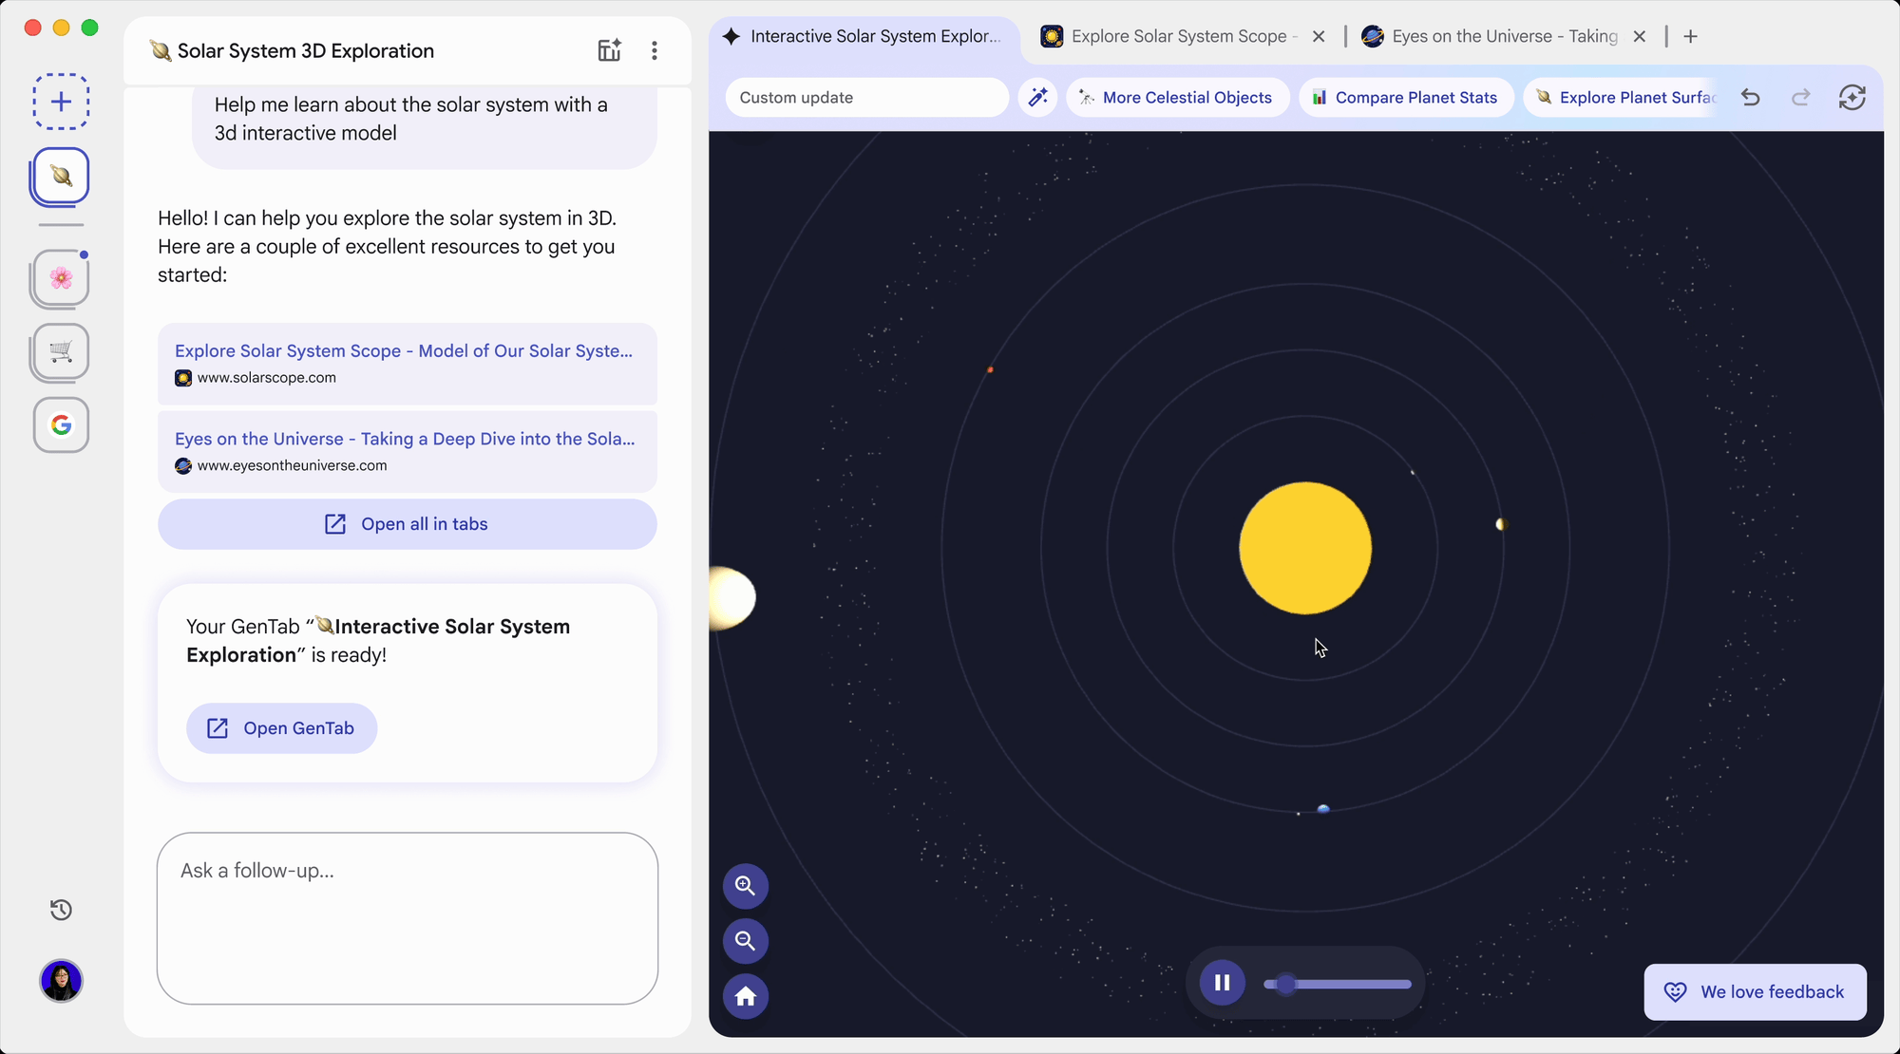Select the flower emoji group in the sidebar

[x=60, y=278]
